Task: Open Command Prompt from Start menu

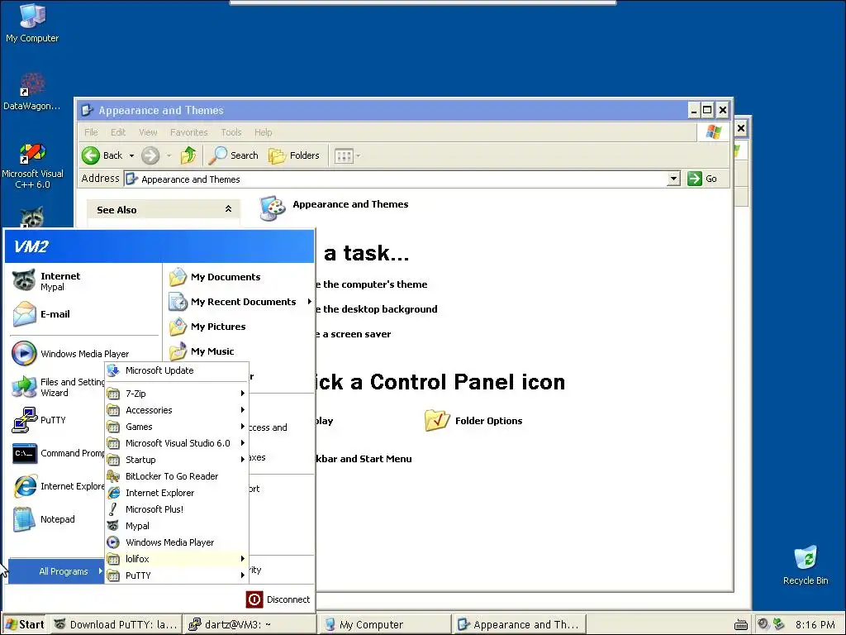Action: pyautogui.click(x=58, y=453)
